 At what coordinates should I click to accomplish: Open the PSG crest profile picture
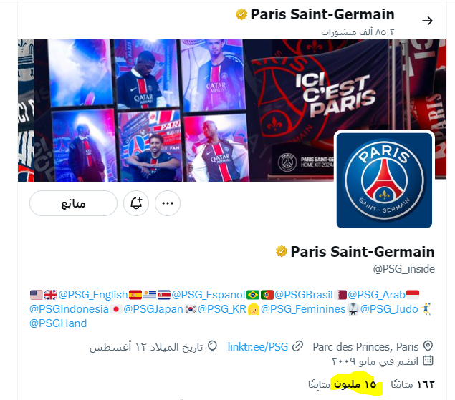pos(384,180)
